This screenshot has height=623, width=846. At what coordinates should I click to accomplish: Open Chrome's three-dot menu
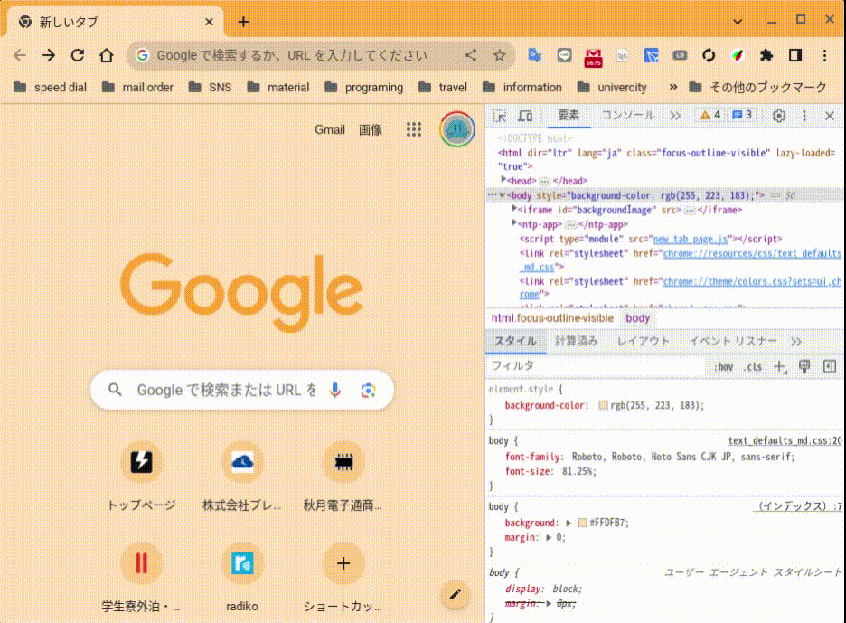pyautogui.click(x=824, y=55)
